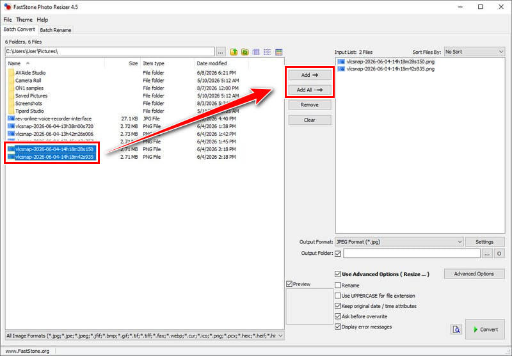
Task: Uncheck Display error messages
Action: click(x=338, y=327)
